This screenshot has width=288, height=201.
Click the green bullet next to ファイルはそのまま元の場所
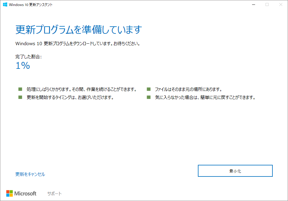[148, 89]
